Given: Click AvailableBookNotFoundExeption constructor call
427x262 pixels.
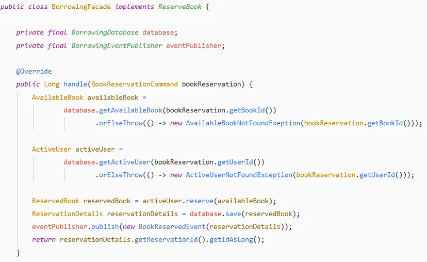Looking at the screenshot, I should click(x=243, y=123).
